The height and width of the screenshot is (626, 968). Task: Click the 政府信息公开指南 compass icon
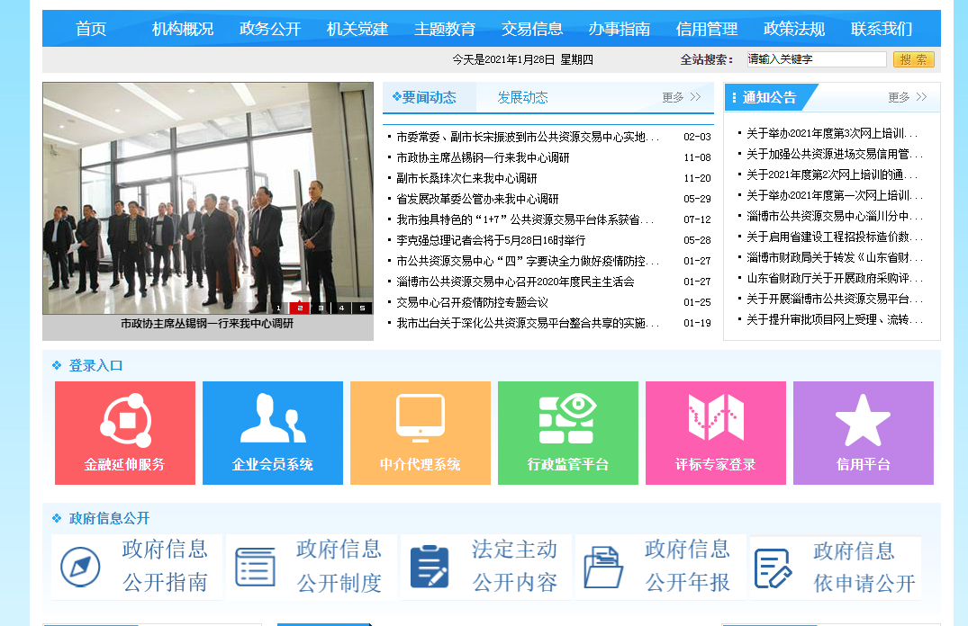[80, 568]
